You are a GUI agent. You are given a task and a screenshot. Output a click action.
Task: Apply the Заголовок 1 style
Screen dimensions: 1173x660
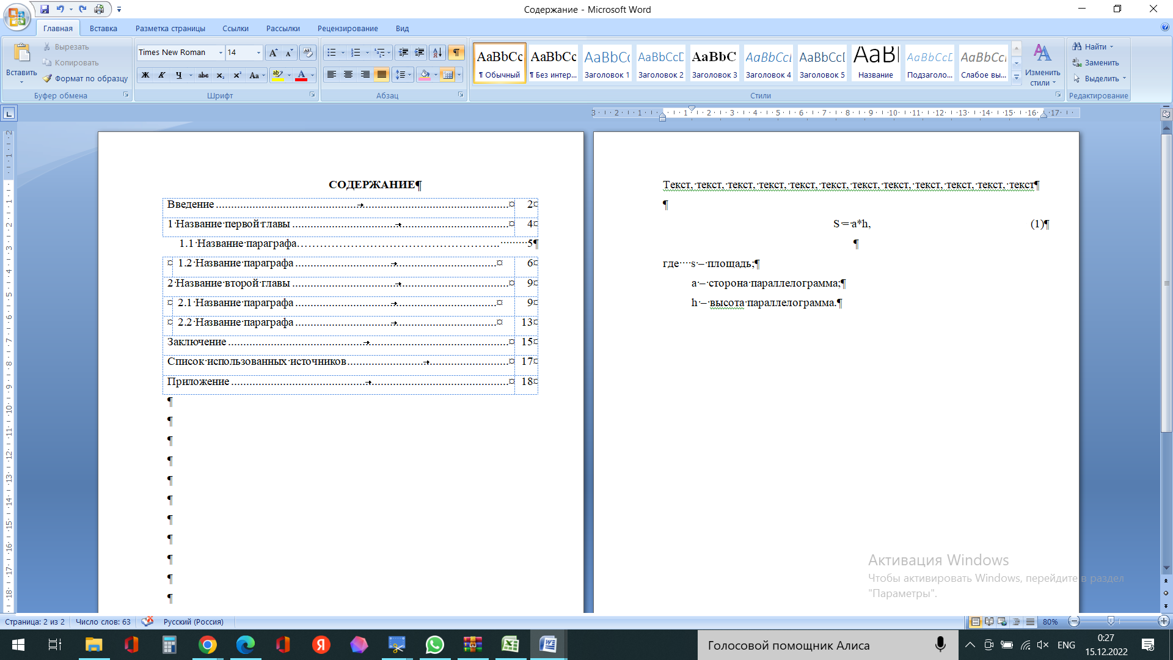(607, 62)
